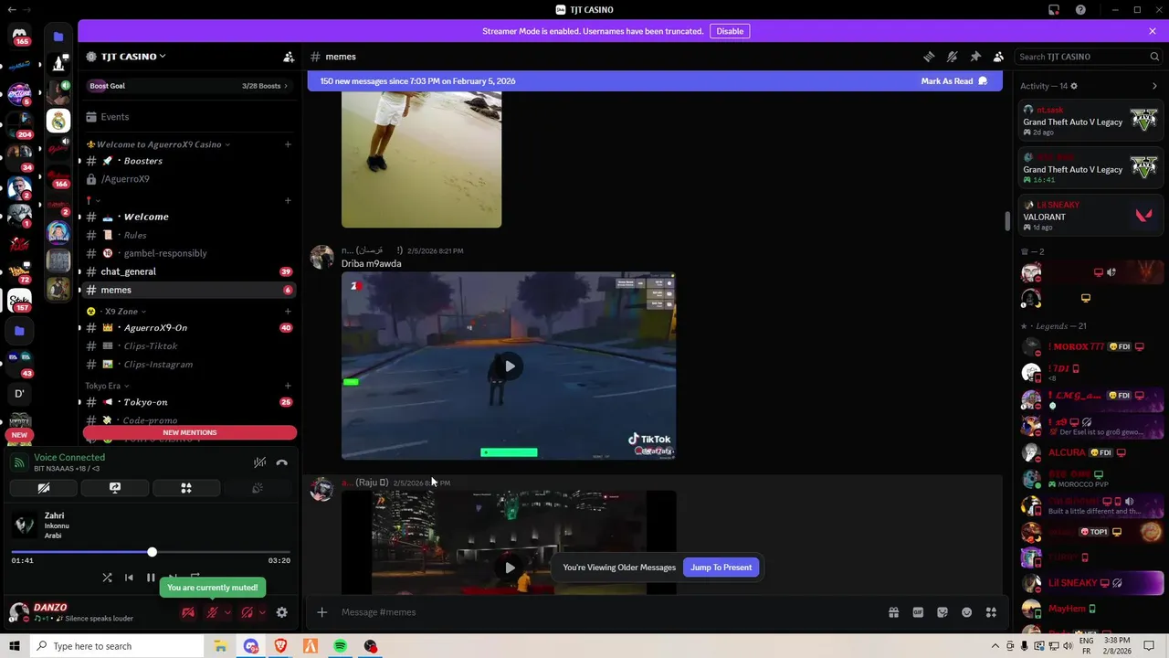Click the plus attachment button
Viewport: 1169px width, 658px height.
321,612
